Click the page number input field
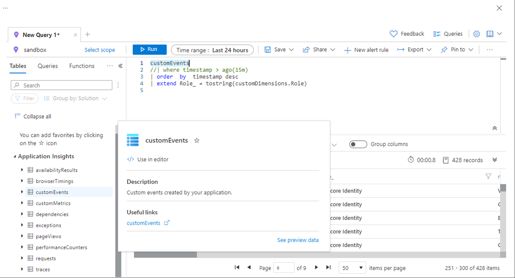The width and height of the screenshot is (515, 278). coord(284,267)
